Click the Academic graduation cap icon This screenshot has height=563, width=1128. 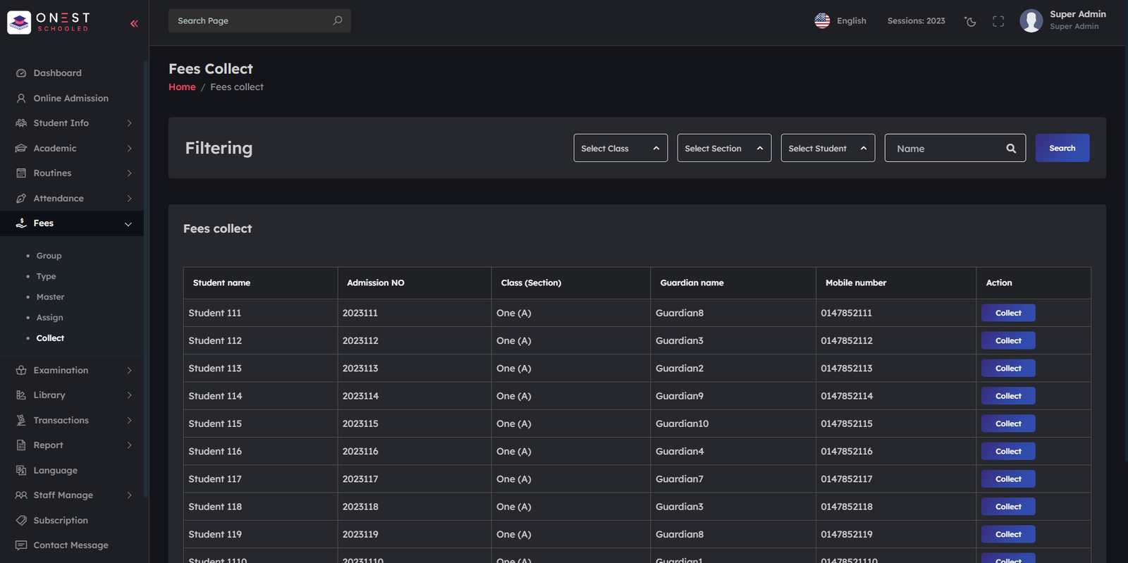(x=21, y=149)
